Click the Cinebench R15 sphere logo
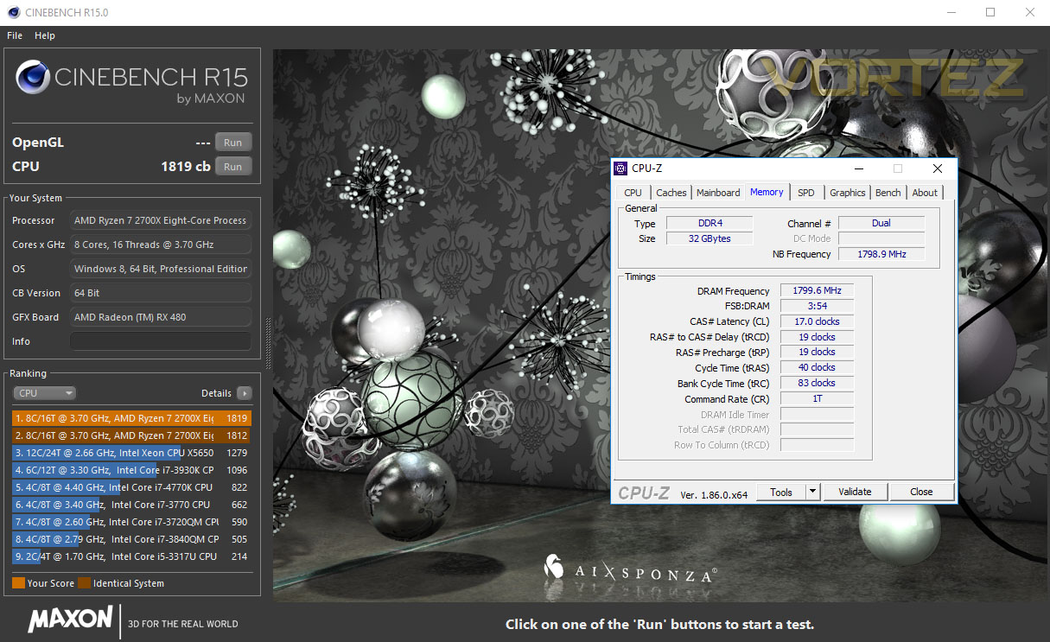1050x642 pixels. pos(32,79)
